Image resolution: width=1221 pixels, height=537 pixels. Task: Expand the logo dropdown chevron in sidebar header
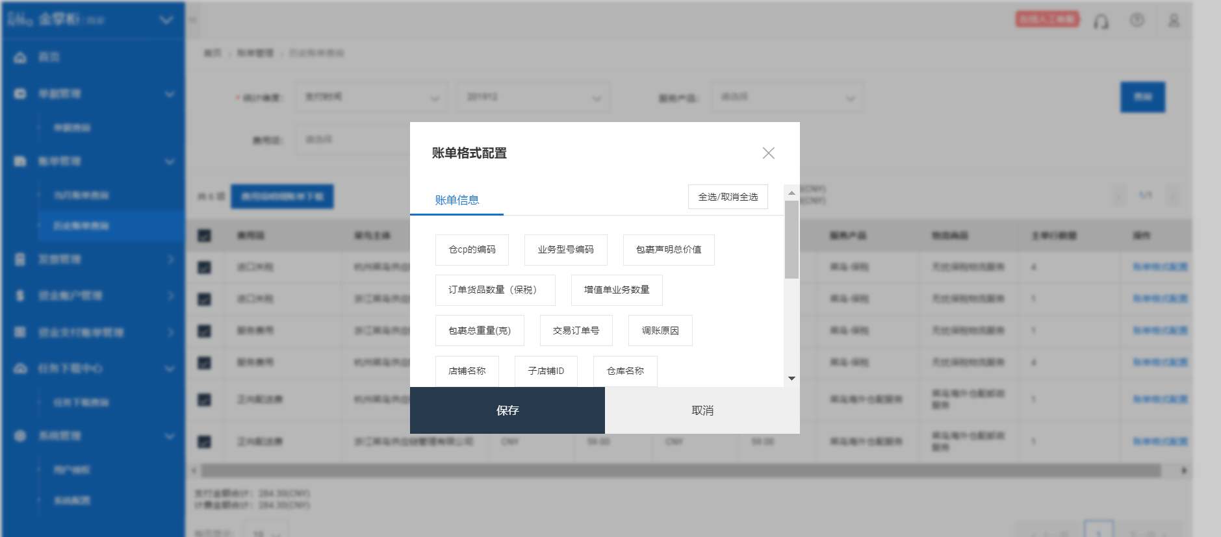click(166, 20)
